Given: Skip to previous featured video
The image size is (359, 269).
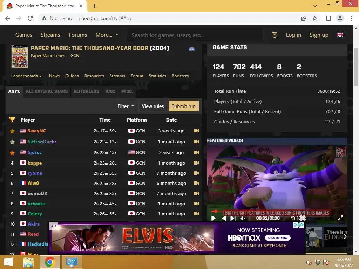Looking at the screenshot, I should pyautogui.click(x=224, y=218).
